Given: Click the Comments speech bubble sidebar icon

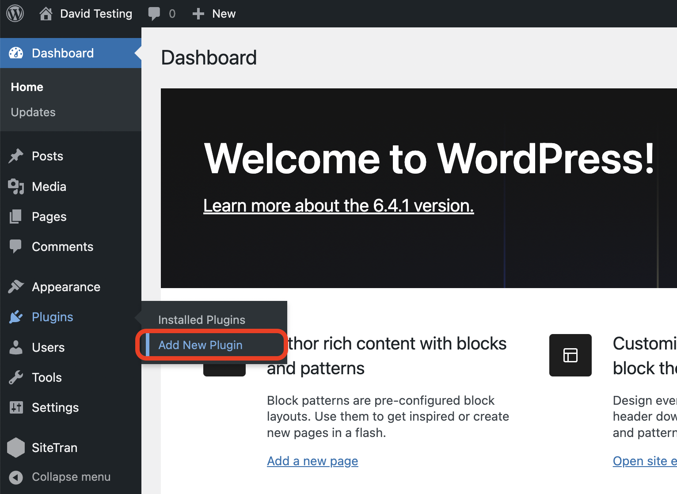Looking at the screenshot, I should click(16, 247).
